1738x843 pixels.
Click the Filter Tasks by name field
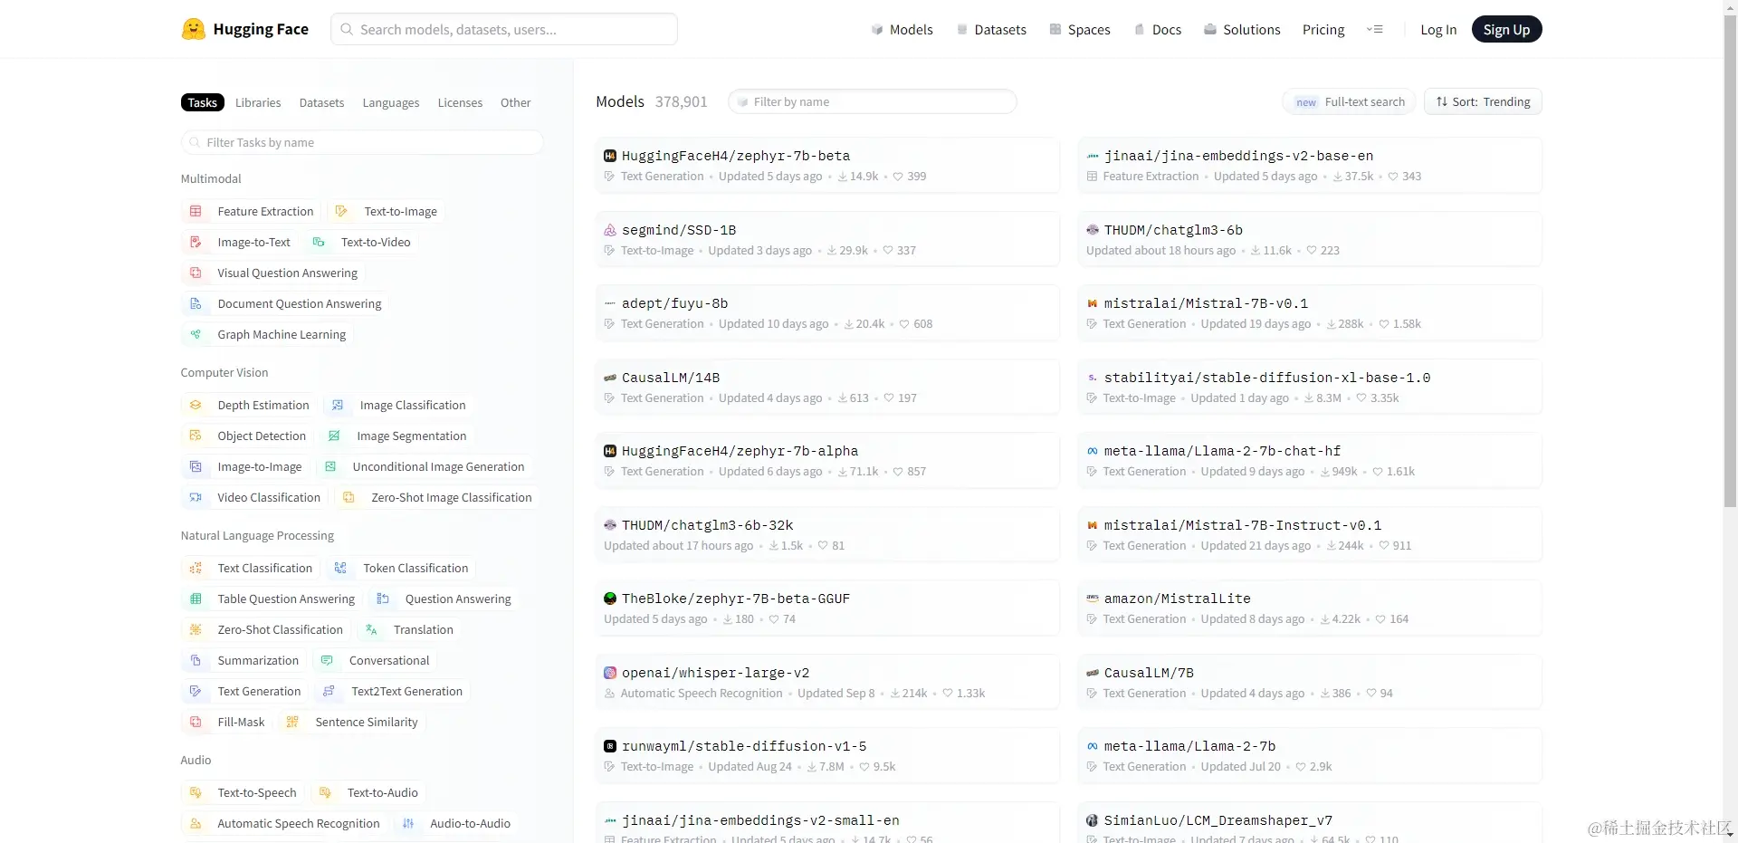(x=362, y=142)
